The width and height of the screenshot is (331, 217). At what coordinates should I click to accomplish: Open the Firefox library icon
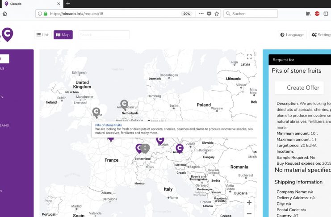[308, 14]
